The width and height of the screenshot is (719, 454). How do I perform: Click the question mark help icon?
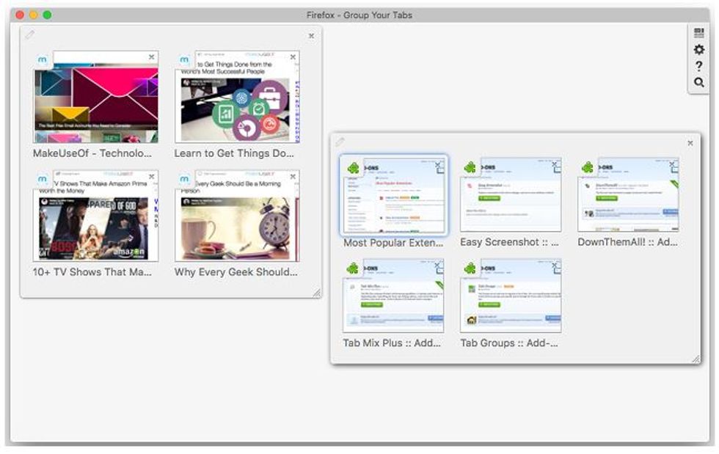[698, 66]
